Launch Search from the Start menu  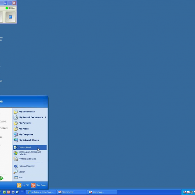tap(30, 172)
